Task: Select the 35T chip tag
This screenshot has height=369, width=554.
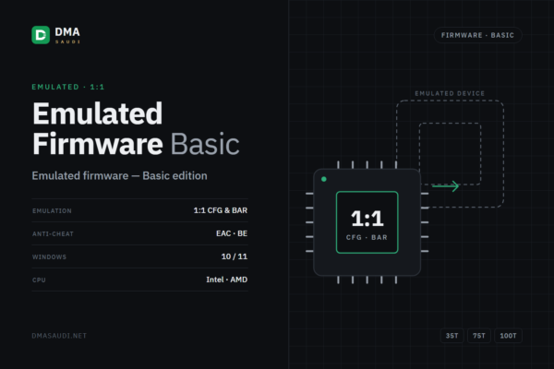Action: coord(452,336)
